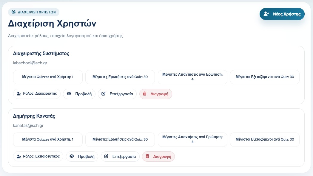Click trash icon for Δημήτρης Κανατάς user
This screenshot has width=313, height=176.
coord(147,156)
